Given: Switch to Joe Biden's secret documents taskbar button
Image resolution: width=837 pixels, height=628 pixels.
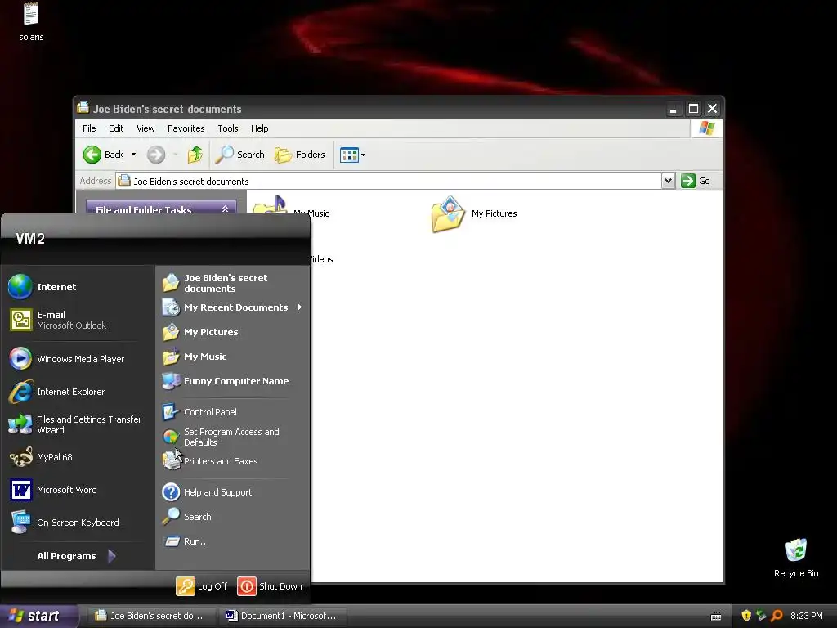Looking at the screenshot, I should click(150, 617).
